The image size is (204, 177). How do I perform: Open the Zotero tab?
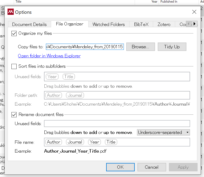tap(164, 24)
